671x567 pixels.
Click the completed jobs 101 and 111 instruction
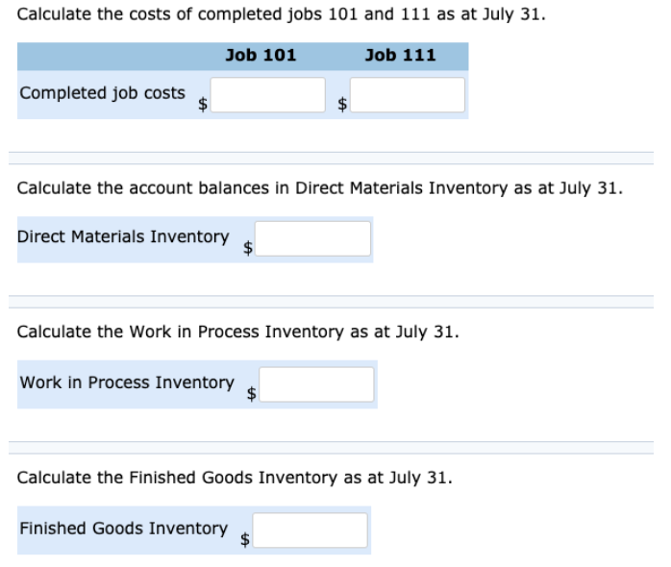281,14
